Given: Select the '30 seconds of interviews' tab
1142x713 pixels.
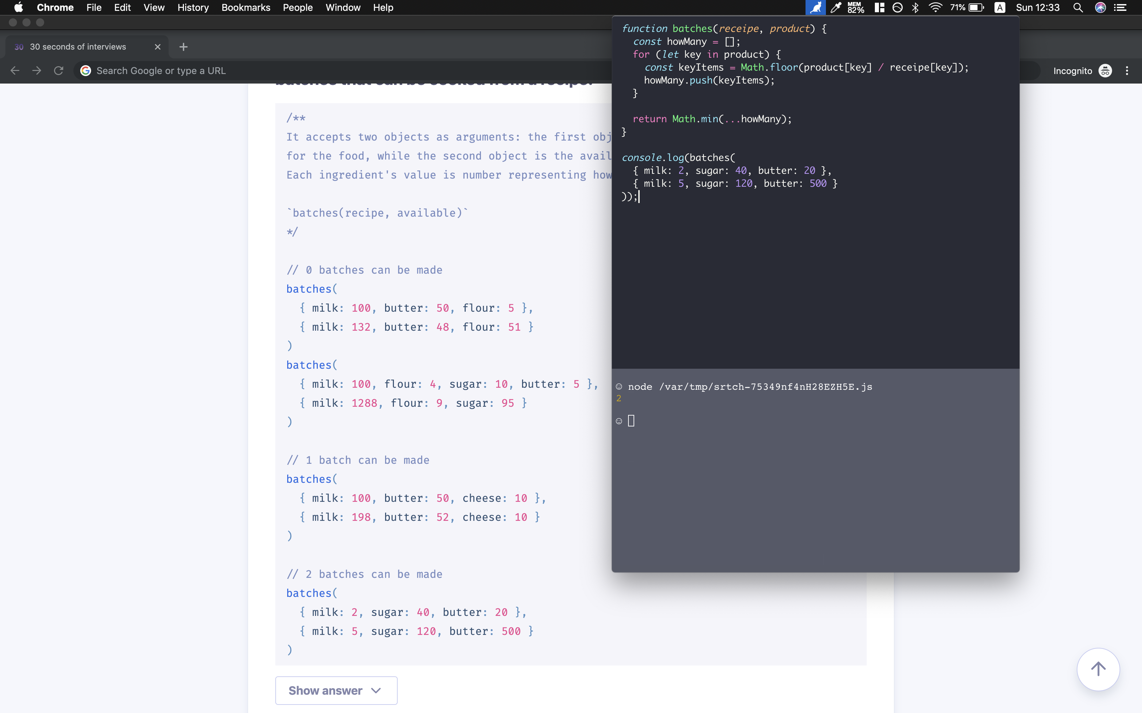Looking at the screenshot, I should pos(78,46).
